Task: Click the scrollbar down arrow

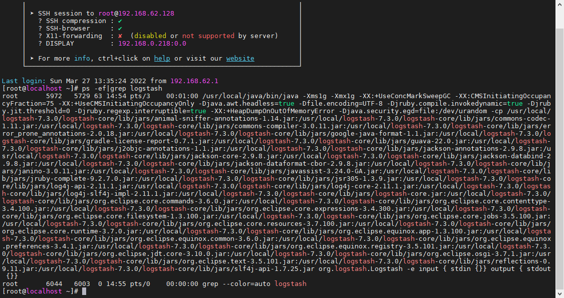Action: click(x=559, y=294)
